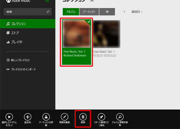Select the Fine Music, Vol. 1 album cover
The height and width of the screenshot is (129, 180).
76,34
